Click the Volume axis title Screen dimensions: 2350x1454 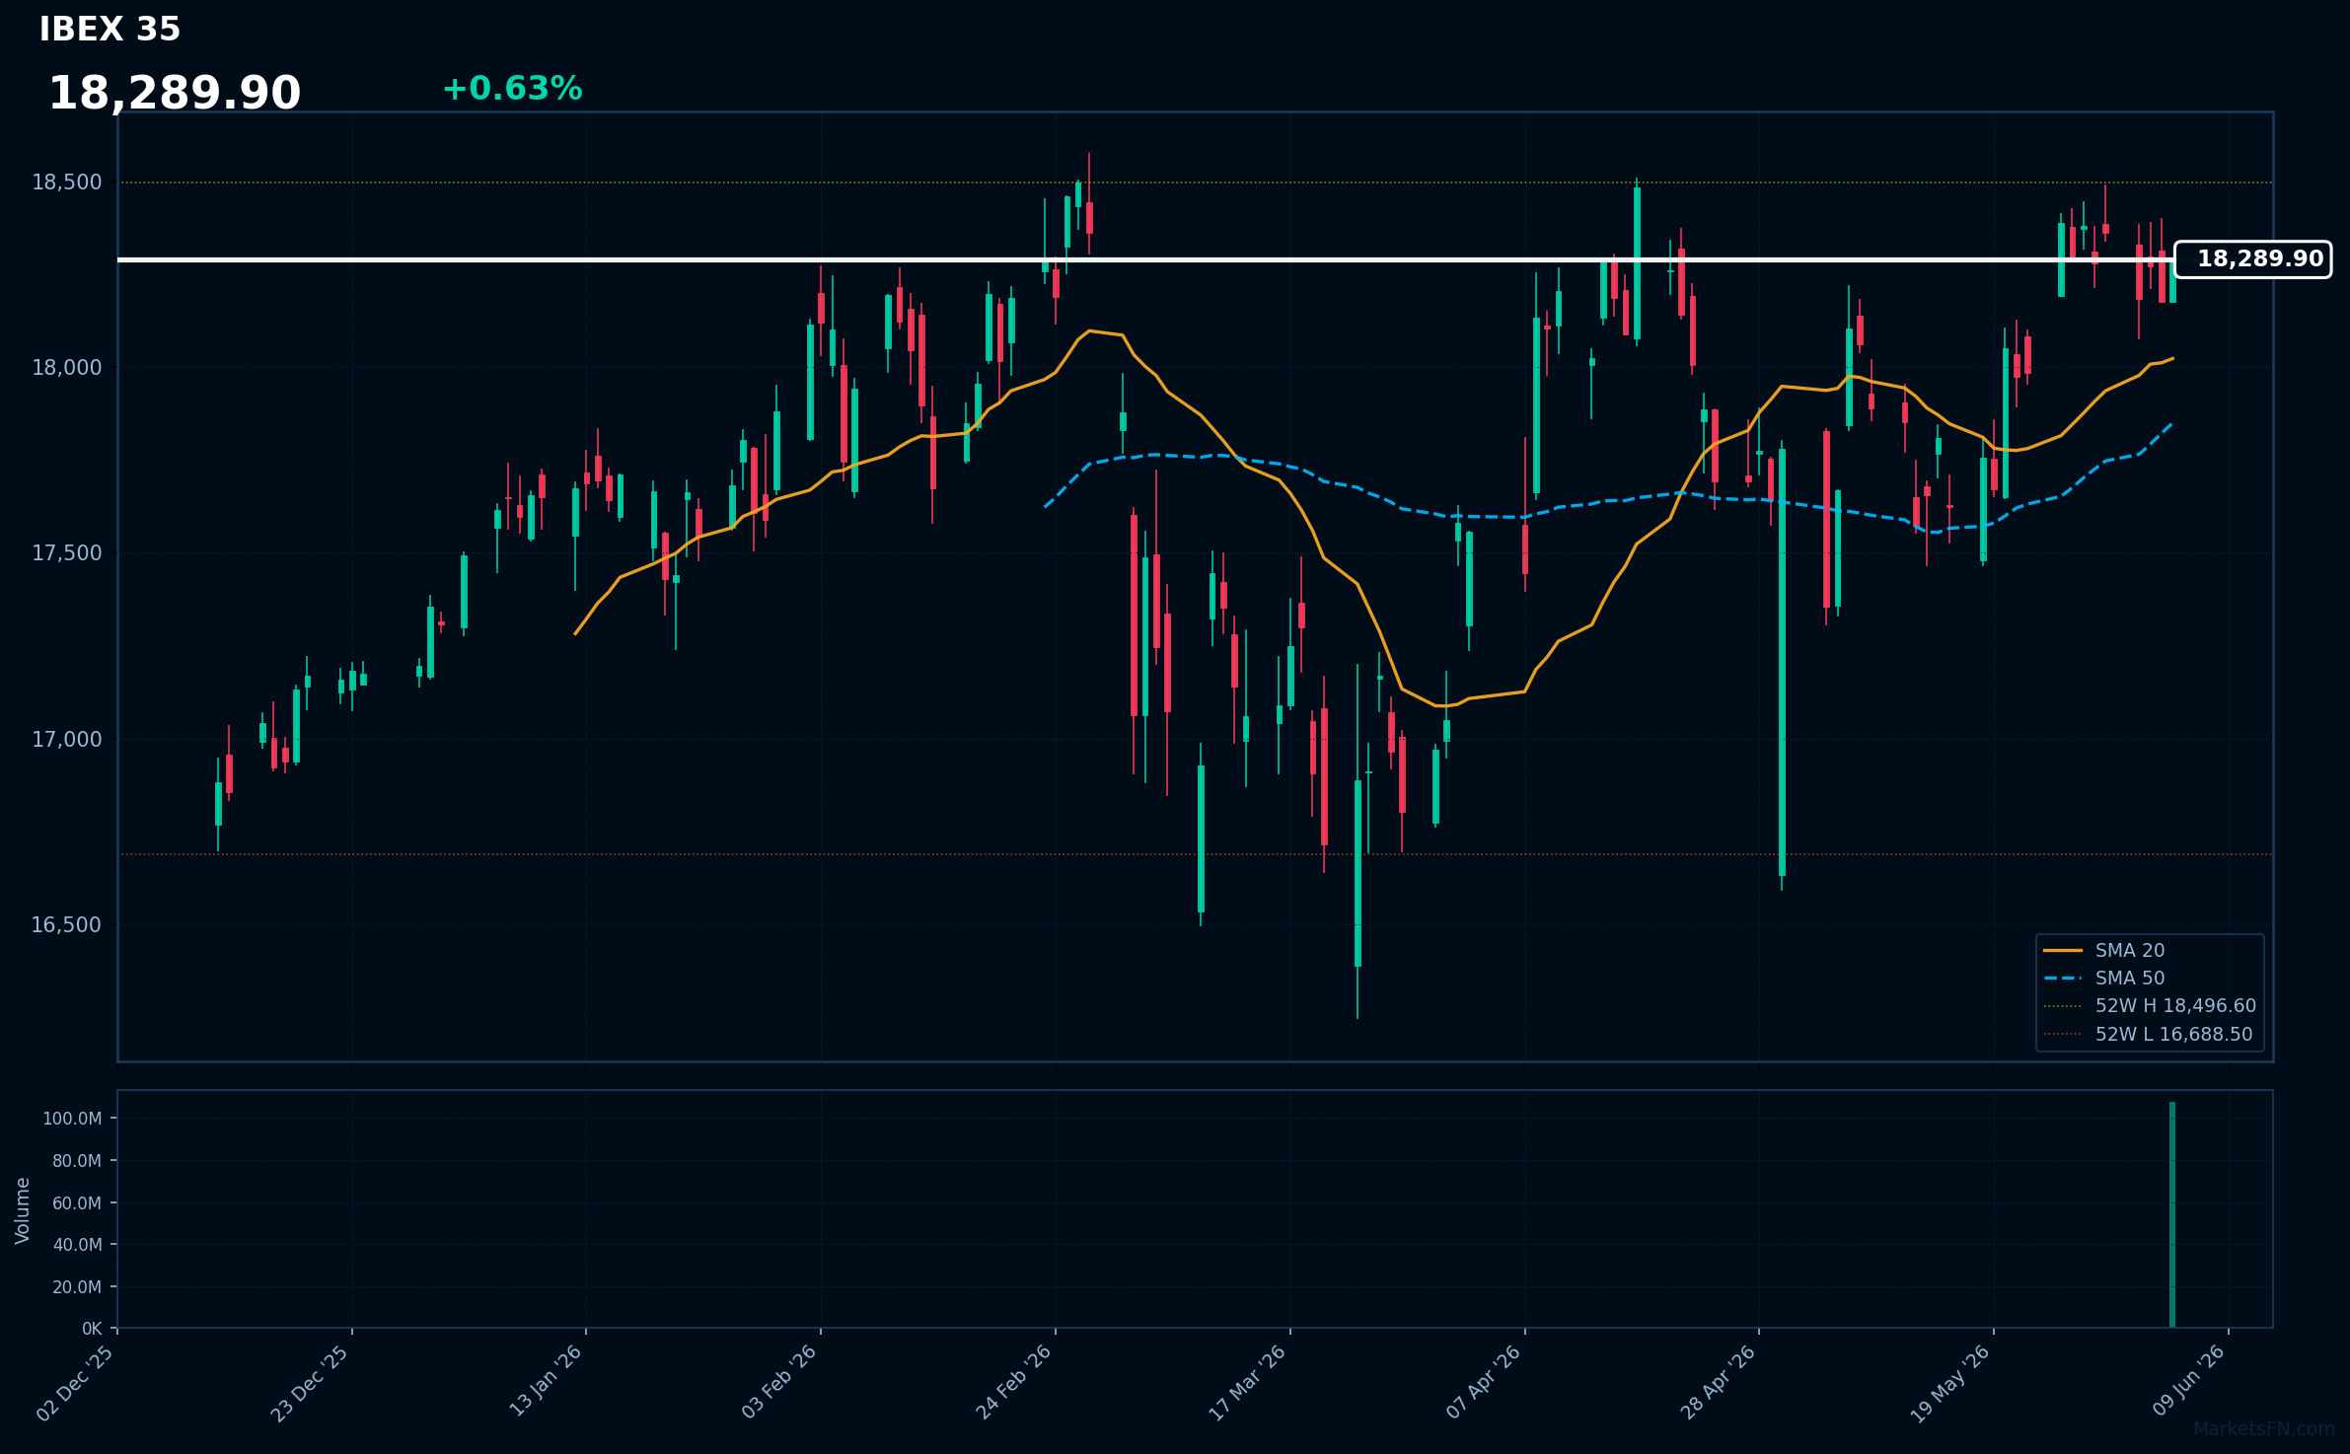[23, 1210]
